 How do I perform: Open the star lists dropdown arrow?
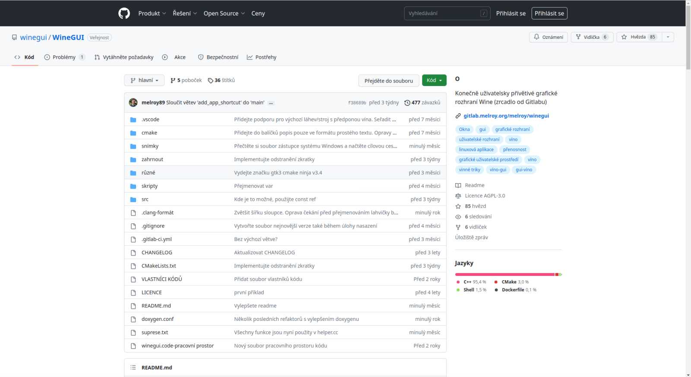668,37
